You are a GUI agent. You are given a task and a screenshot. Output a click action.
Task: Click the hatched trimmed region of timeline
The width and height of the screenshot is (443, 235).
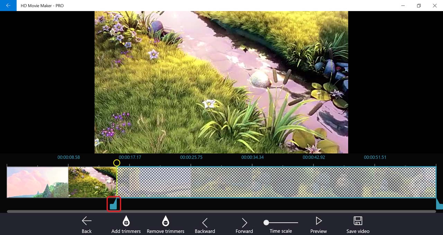coord(276,182)
